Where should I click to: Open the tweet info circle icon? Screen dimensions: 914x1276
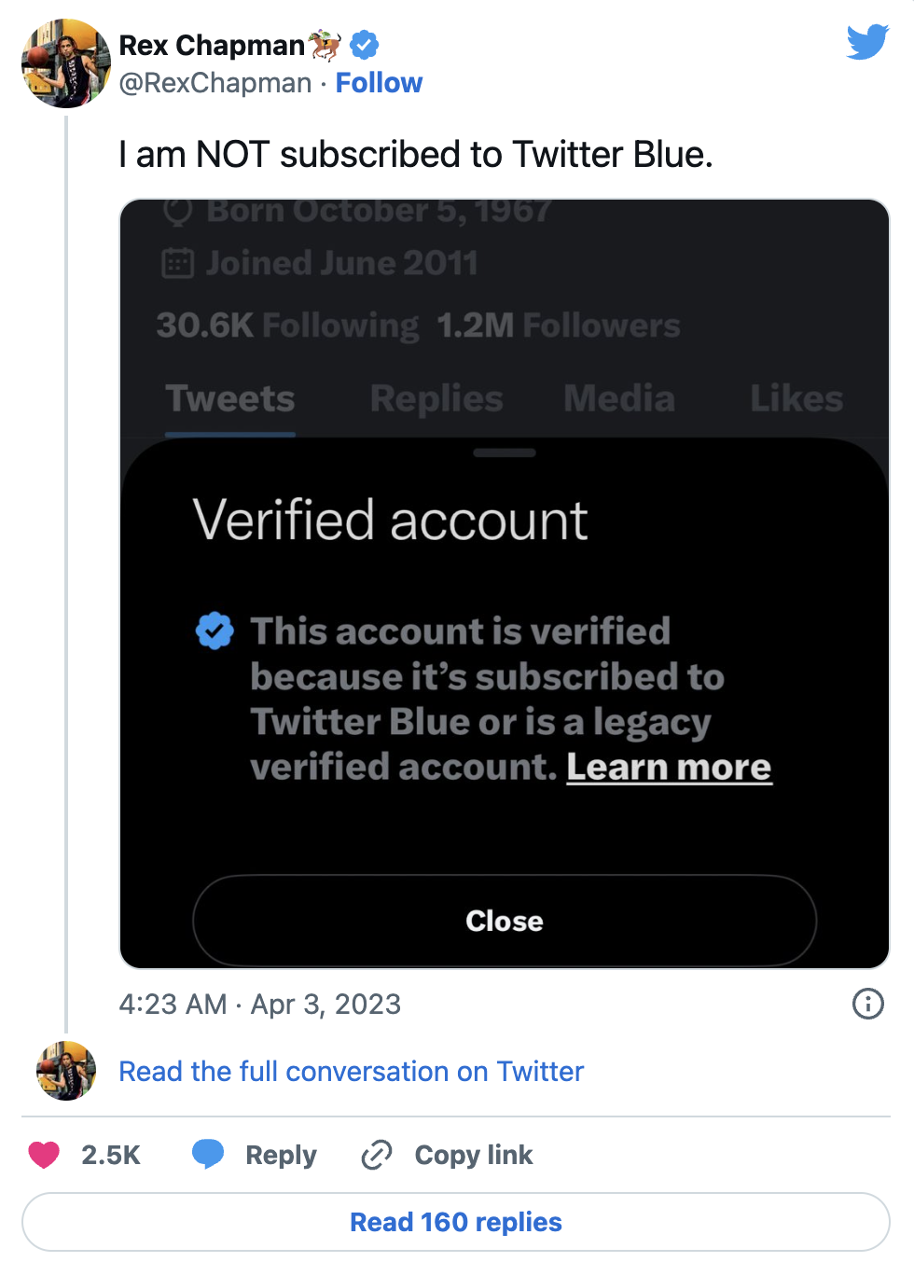[x=867, y=1004]
